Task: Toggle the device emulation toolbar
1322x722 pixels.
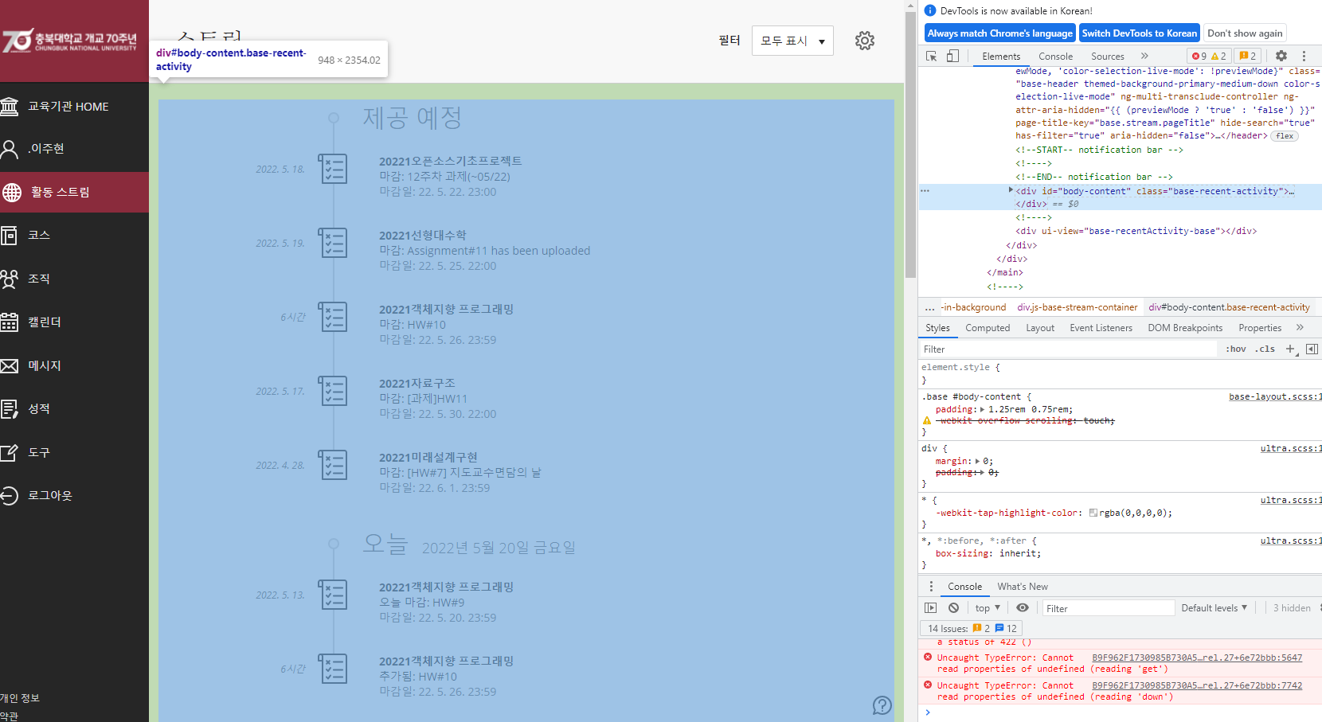Action: tap(952, 56)
